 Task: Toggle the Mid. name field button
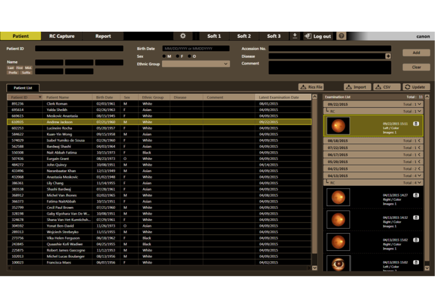pyautogui.click(x=28, y=68)
